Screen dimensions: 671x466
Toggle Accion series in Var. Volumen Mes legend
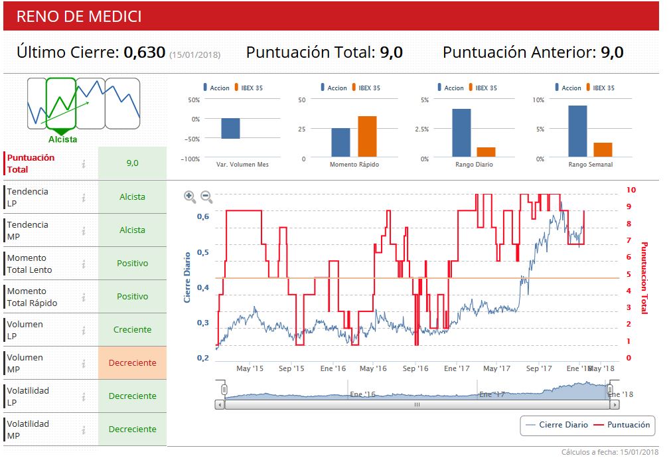click(x=216, y=88)
